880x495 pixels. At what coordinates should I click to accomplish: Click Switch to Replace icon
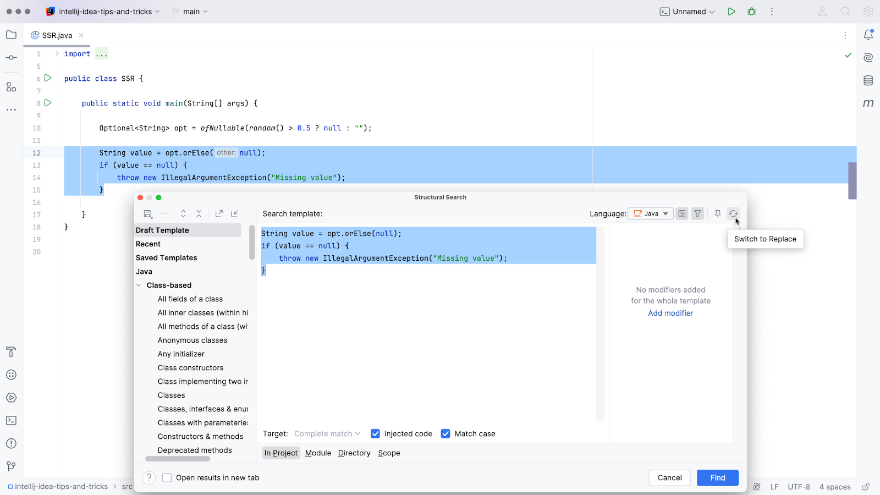point(733,214)
